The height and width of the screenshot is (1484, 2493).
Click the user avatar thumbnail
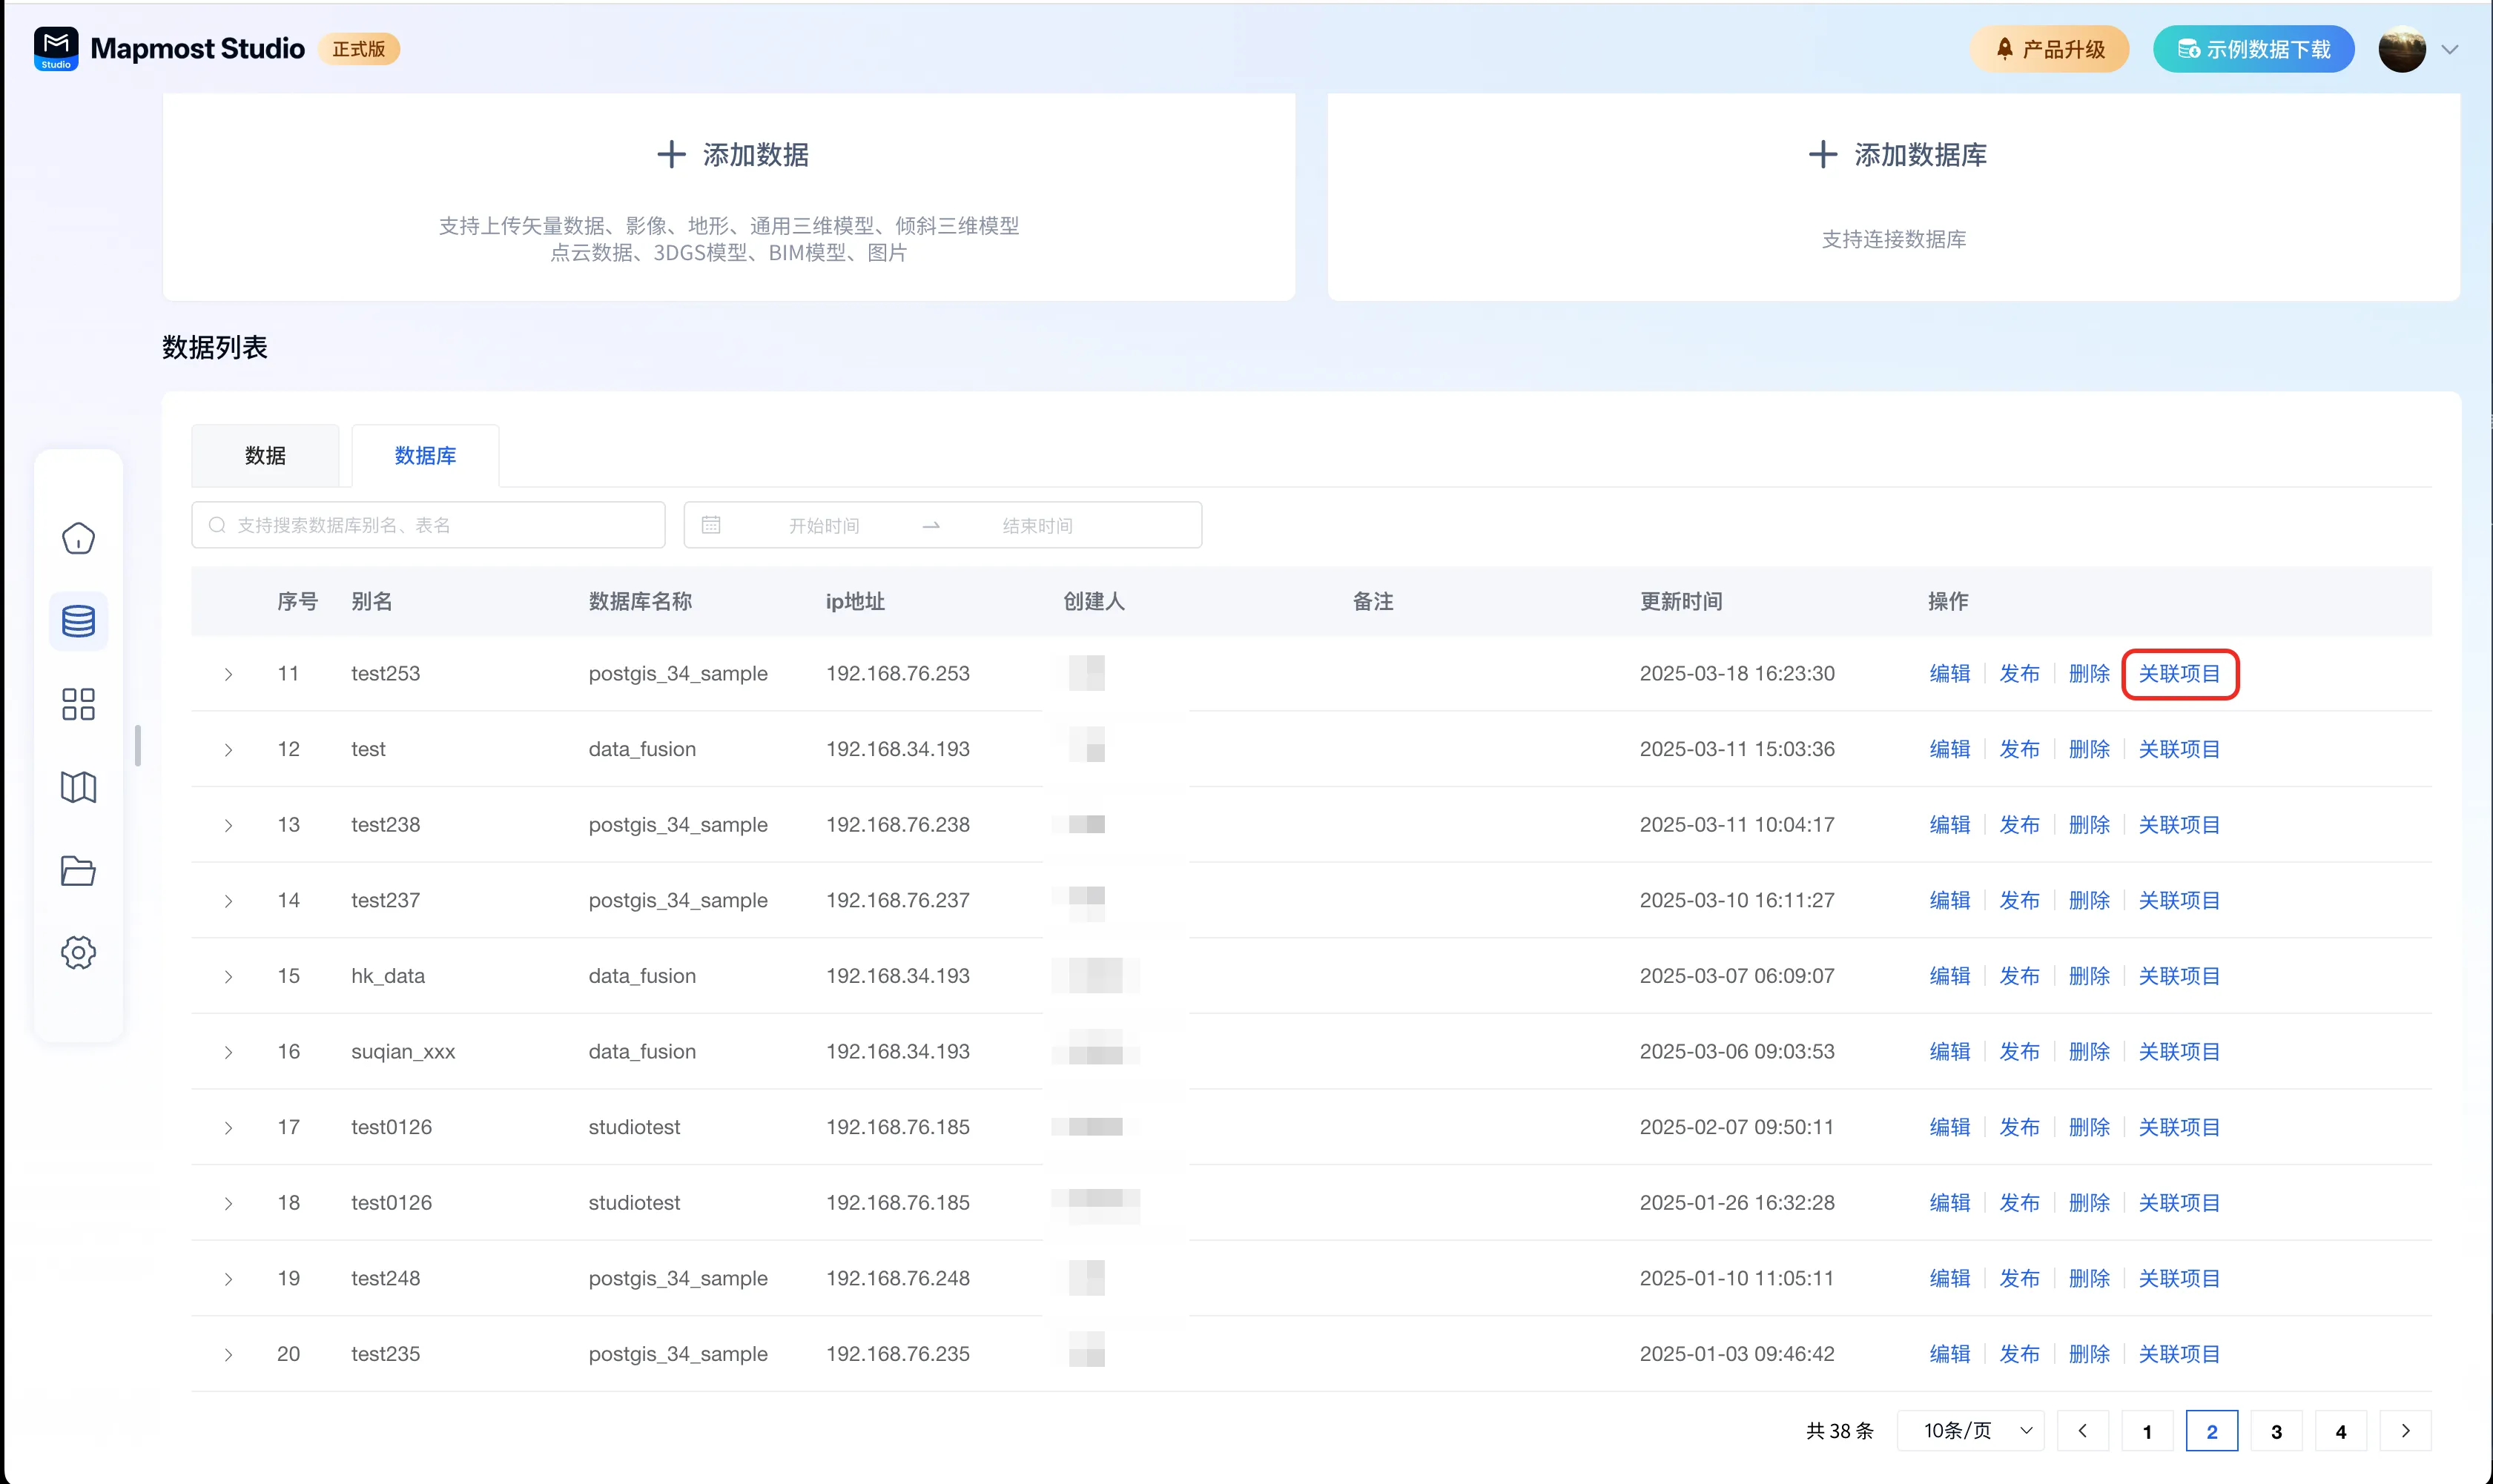click(x=2401, y=49)
